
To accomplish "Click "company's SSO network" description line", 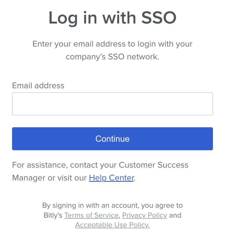I will [x=112, y=57].
